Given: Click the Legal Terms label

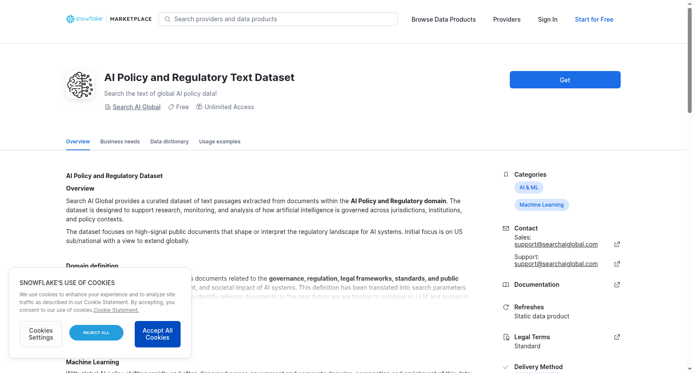Looking at the screenshot, I should click(532, 337).
